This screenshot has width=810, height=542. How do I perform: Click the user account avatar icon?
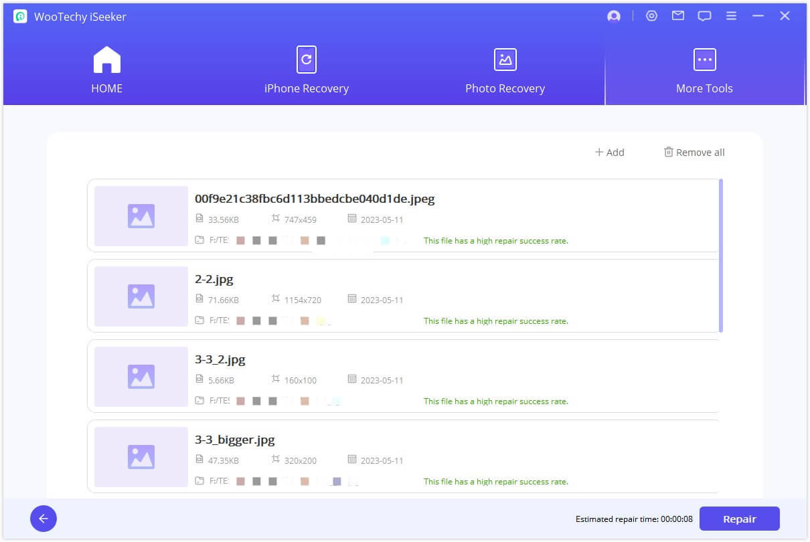(613, 17)
